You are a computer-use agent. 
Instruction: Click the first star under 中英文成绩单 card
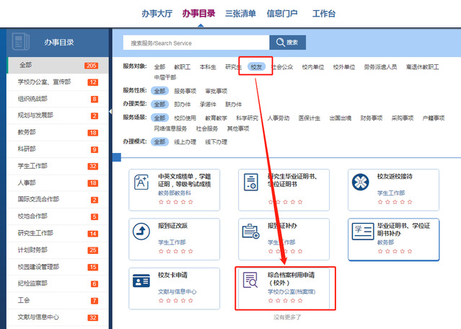coord(161,202)
